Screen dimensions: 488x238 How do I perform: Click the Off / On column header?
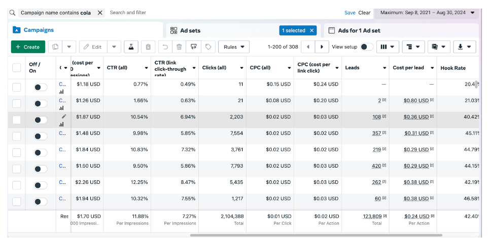[34, 68]
